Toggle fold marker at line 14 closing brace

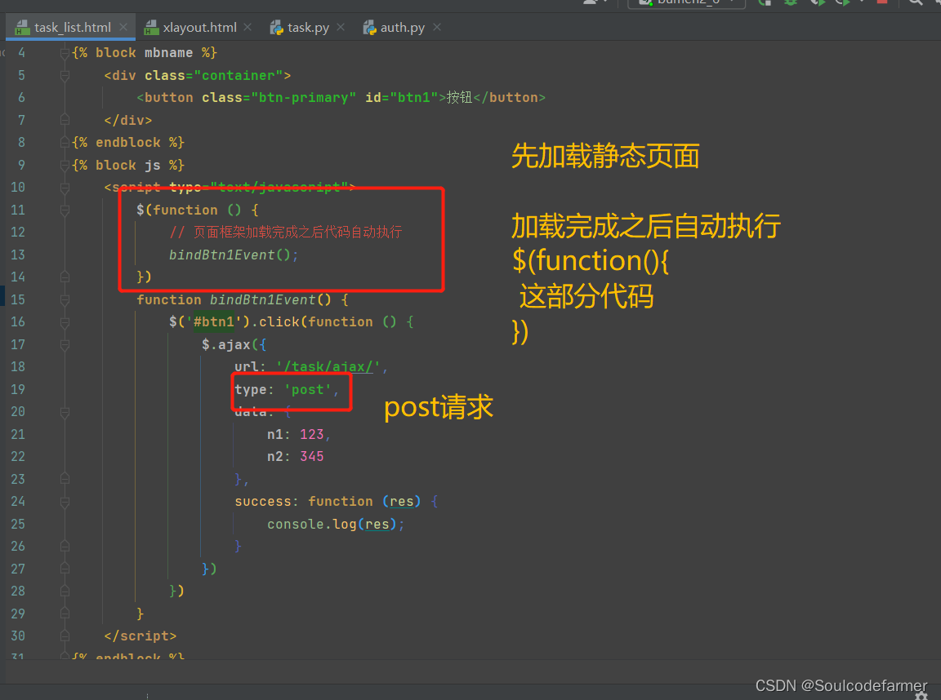coord(65,277)
